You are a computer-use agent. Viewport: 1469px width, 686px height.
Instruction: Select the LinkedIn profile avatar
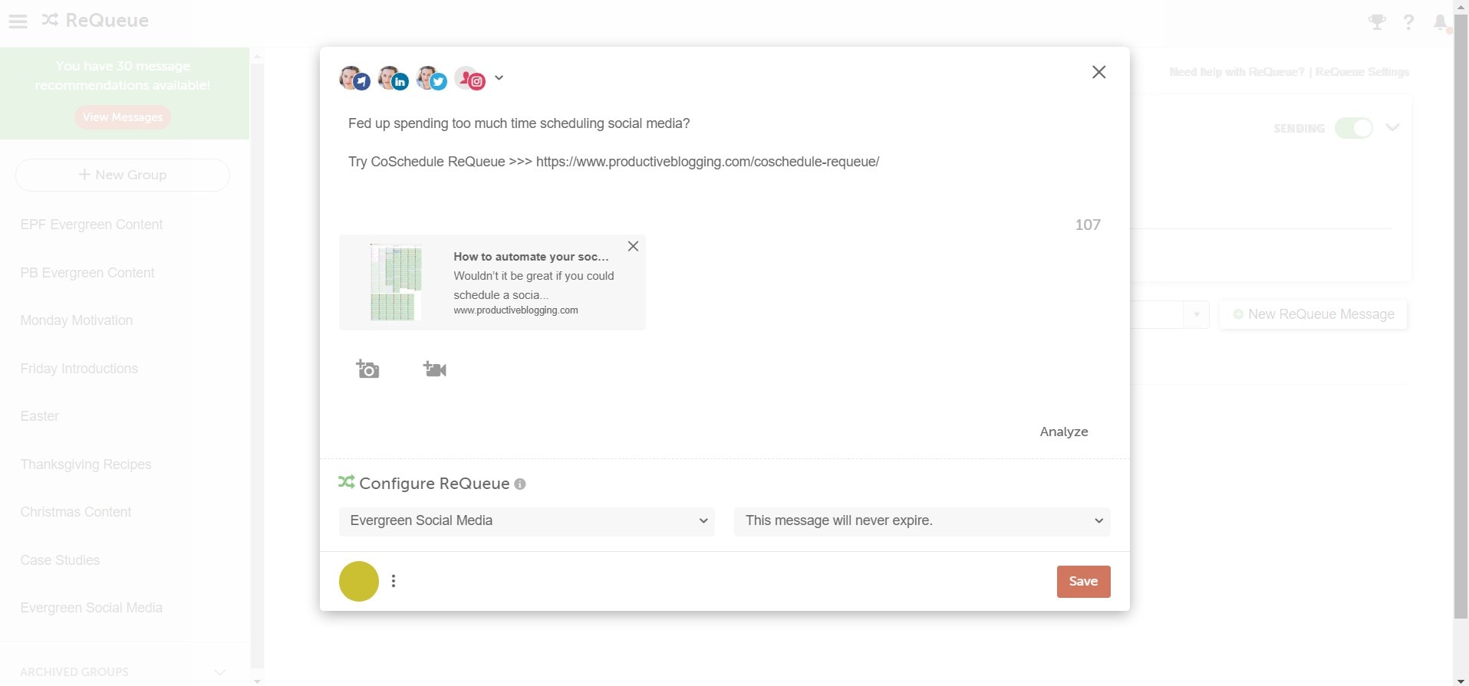pyautogui.click(x=393, y=77)
